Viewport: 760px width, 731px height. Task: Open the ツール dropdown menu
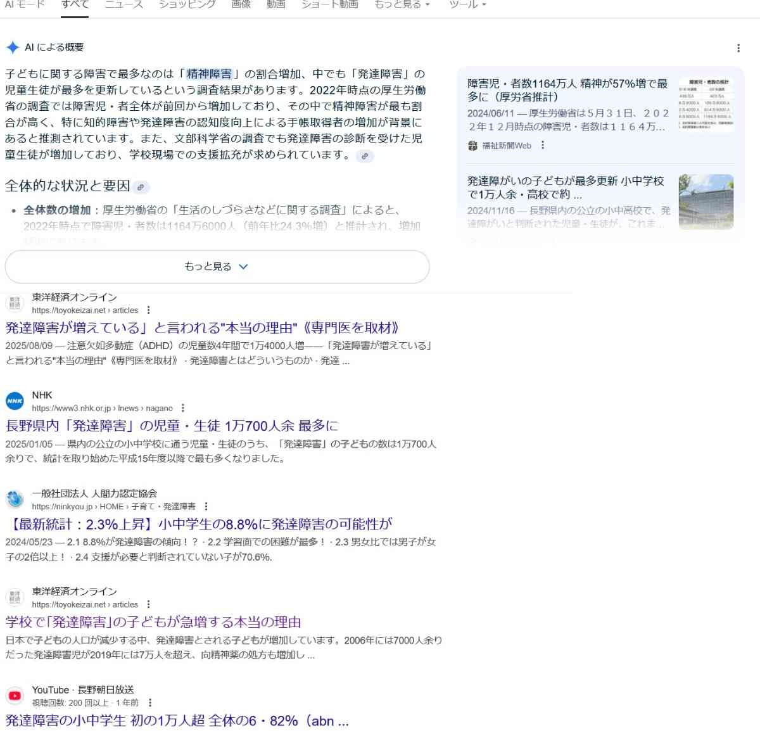(467, 4)
